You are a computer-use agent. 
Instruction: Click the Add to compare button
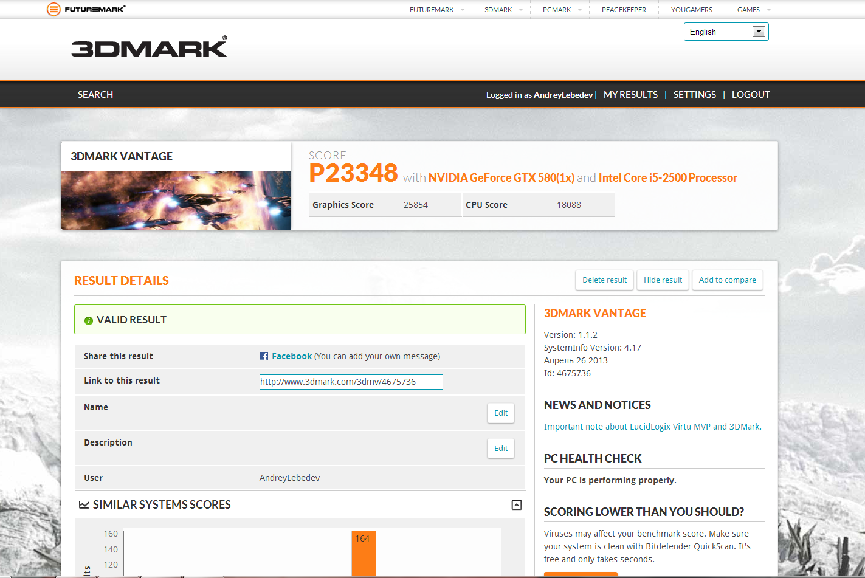pyautogui.click(x=728, y=280)
